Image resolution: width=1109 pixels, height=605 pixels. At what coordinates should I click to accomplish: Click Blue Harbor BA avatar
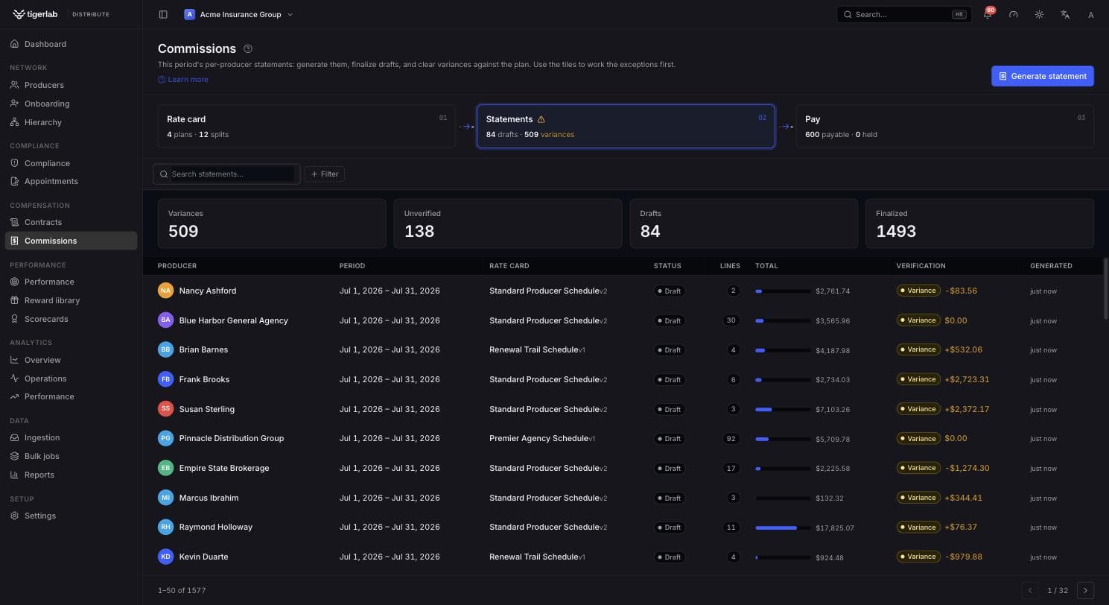(x=165, y=320)
